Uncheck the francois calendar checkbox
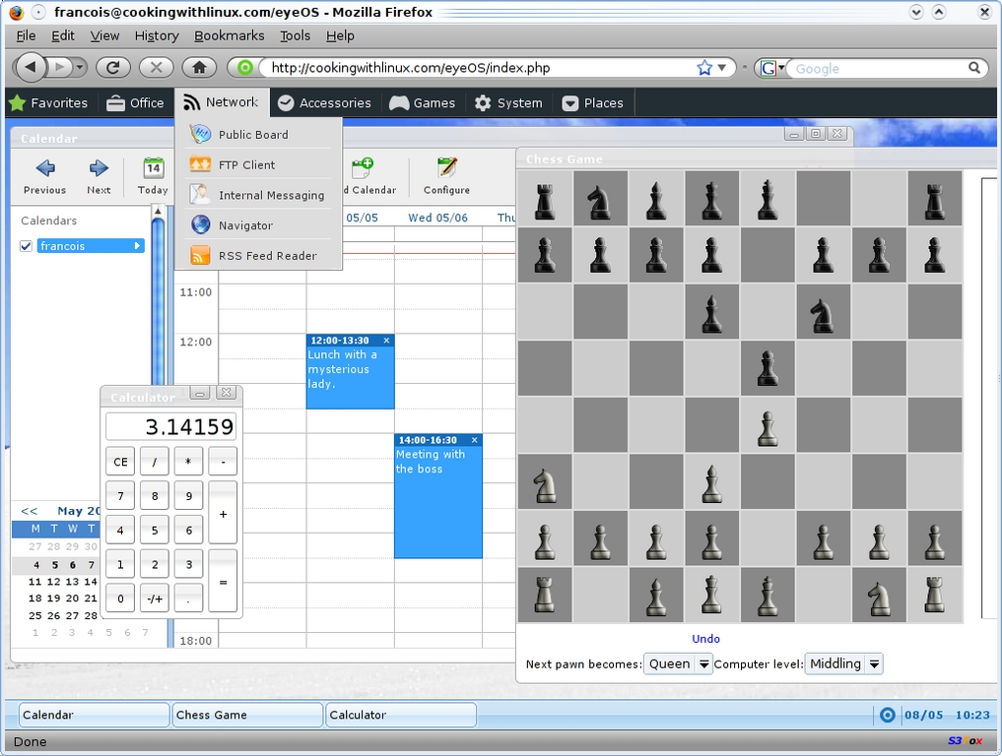 pyautogui.click(x=27, y=246)
